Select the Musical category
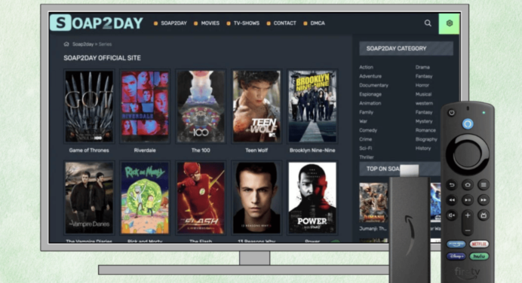 (423, 94)
